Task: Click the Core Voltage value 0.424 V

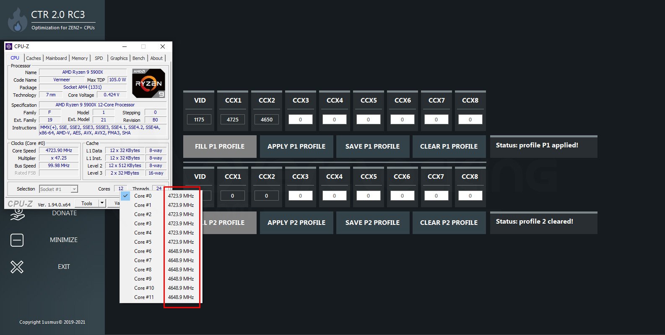Action: coord(112,95)
